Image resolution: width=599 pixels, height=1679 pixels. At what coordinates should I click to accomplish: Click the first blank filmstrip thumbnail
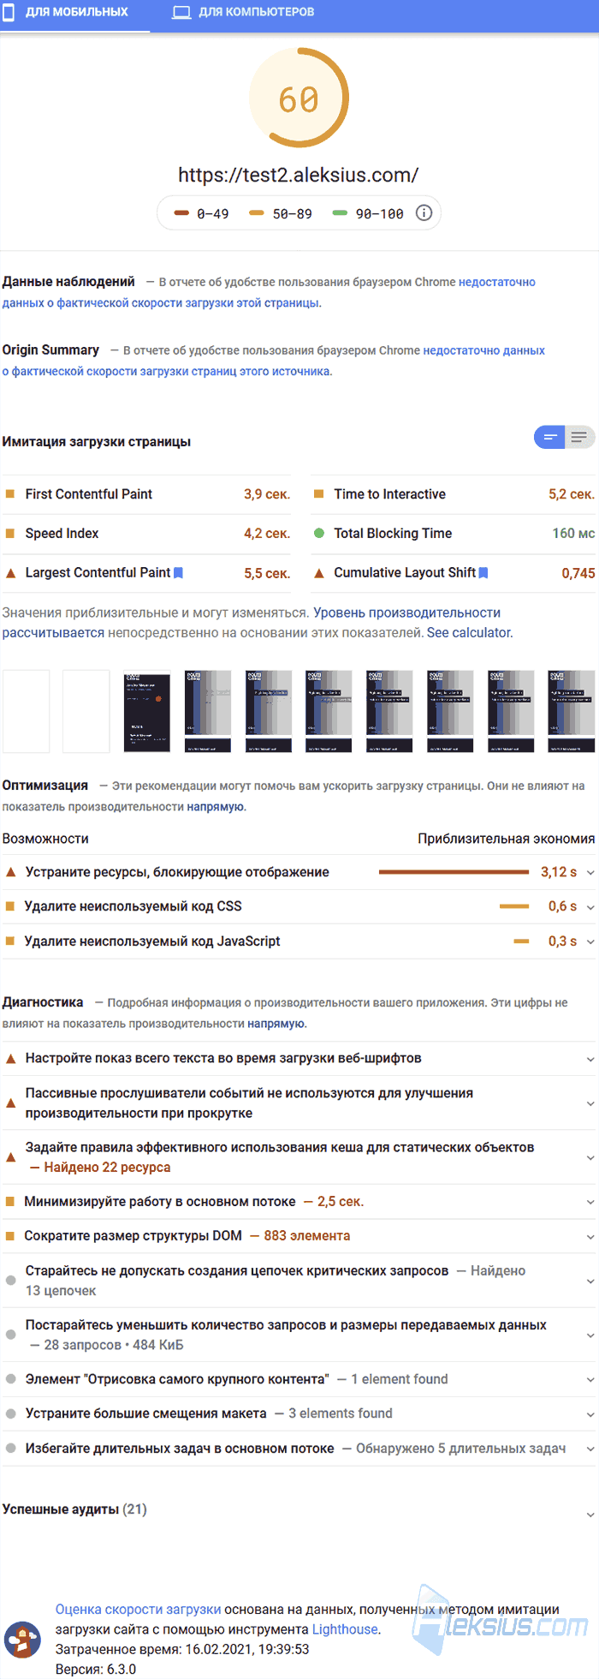coord(26,711)
